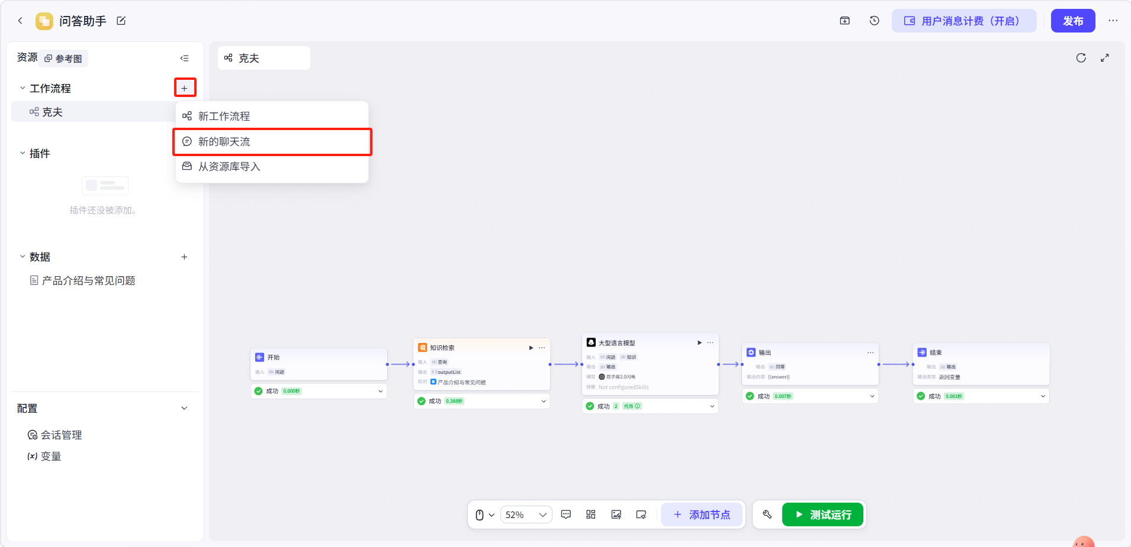Click the 发布 publish button

(1073, 21)
